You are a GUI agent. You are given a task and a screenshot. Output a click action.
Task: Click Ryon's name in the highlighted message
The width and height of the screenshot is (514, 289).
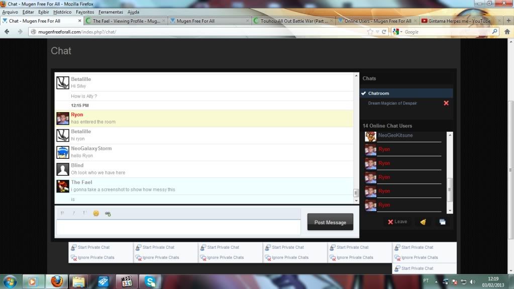click(x=77, y=115)
